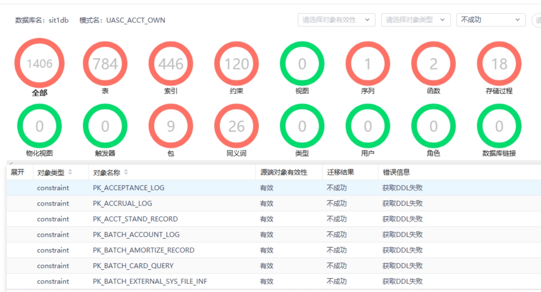
Task: Filter by 物化视图 circle
Action: point(40,126)
